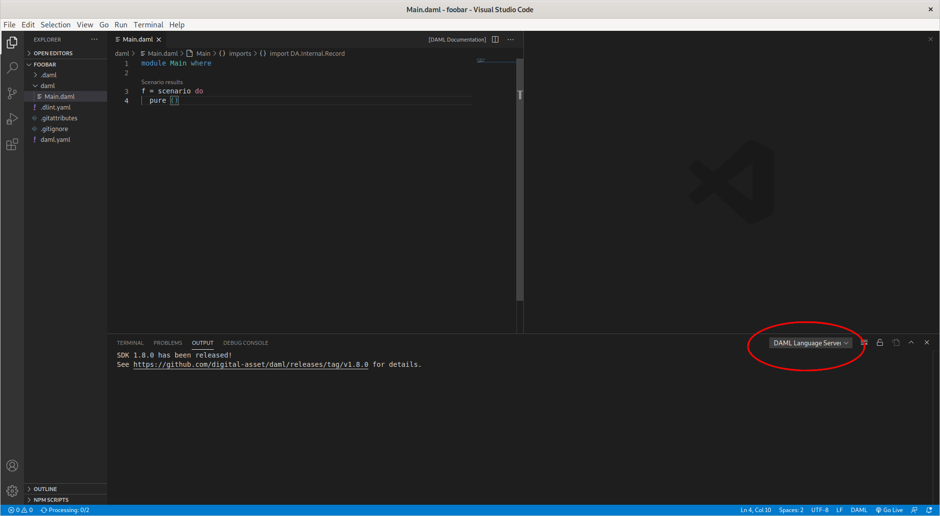Open the Search view in activity bar

(12, 68)
